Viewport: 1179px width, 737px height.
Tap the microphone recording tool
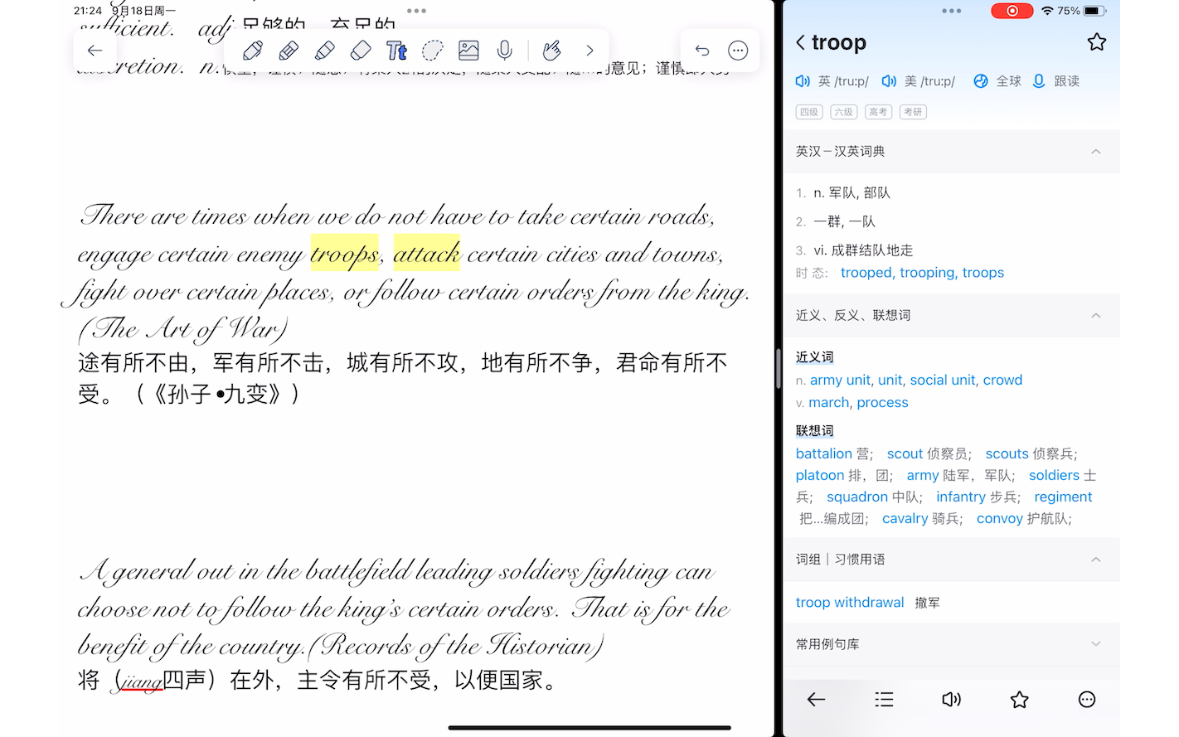coord(504,51)
